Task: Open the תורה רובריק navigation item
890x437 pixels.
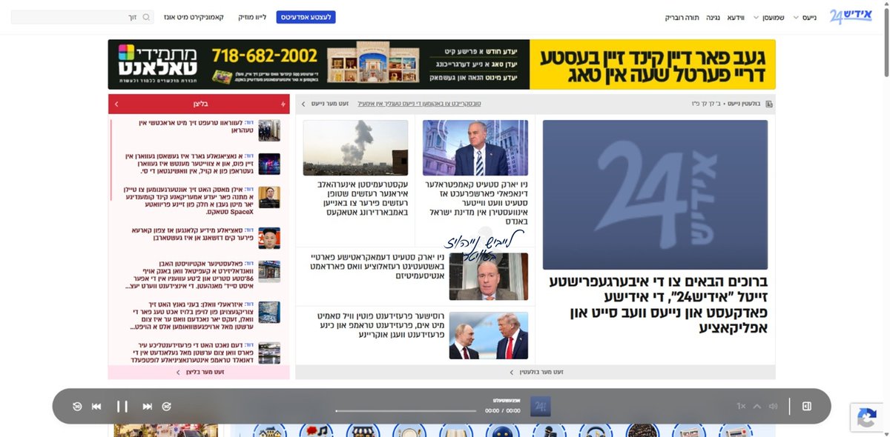Action: pyautogui.click(x=682, y=17)
